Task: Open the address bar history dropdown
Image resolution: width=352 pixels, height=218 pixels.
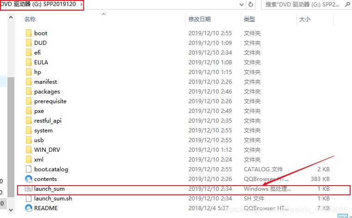Action: coord(242,5)
